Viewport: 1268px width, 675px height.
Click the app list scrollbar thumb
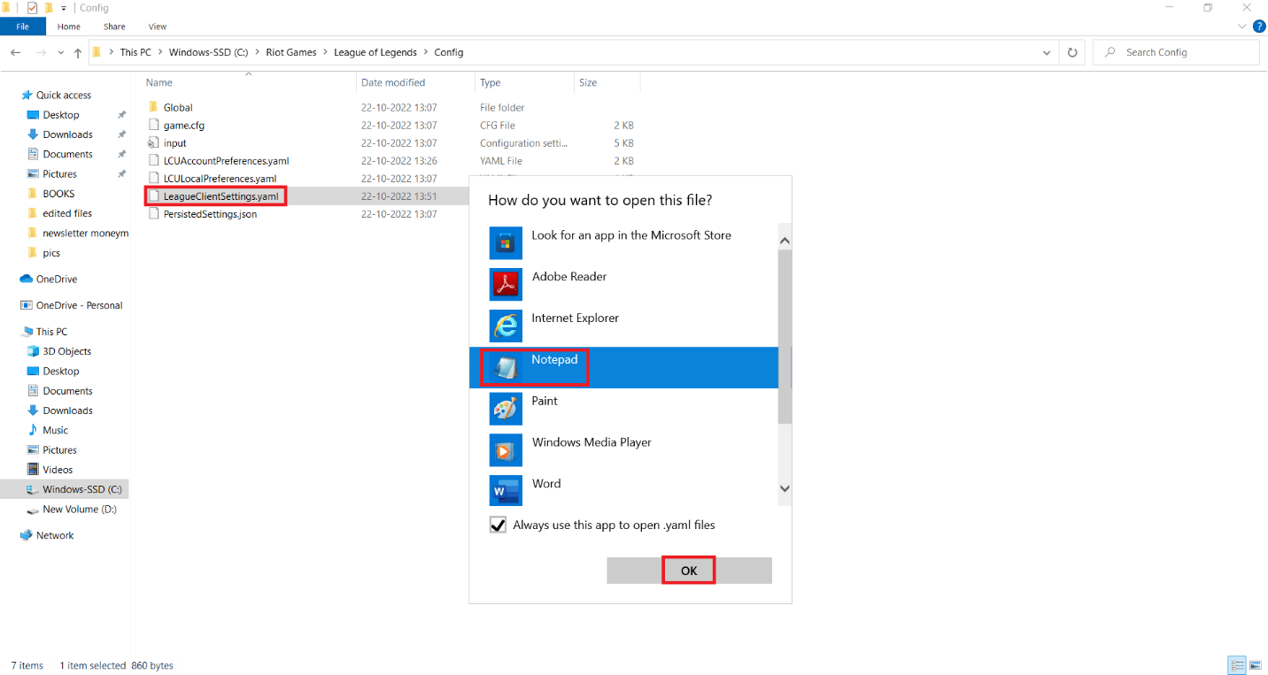(x=785, y=336)
